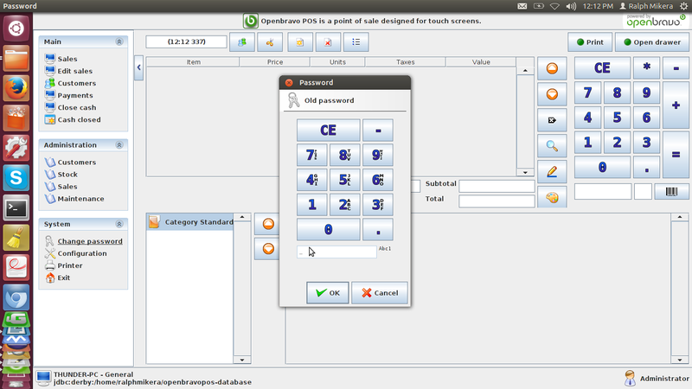The width and height of the screenshot is (692, 389).
Task: Click CE on the main sales keypad
Action: pyautogui.click(x=602, y=68)
